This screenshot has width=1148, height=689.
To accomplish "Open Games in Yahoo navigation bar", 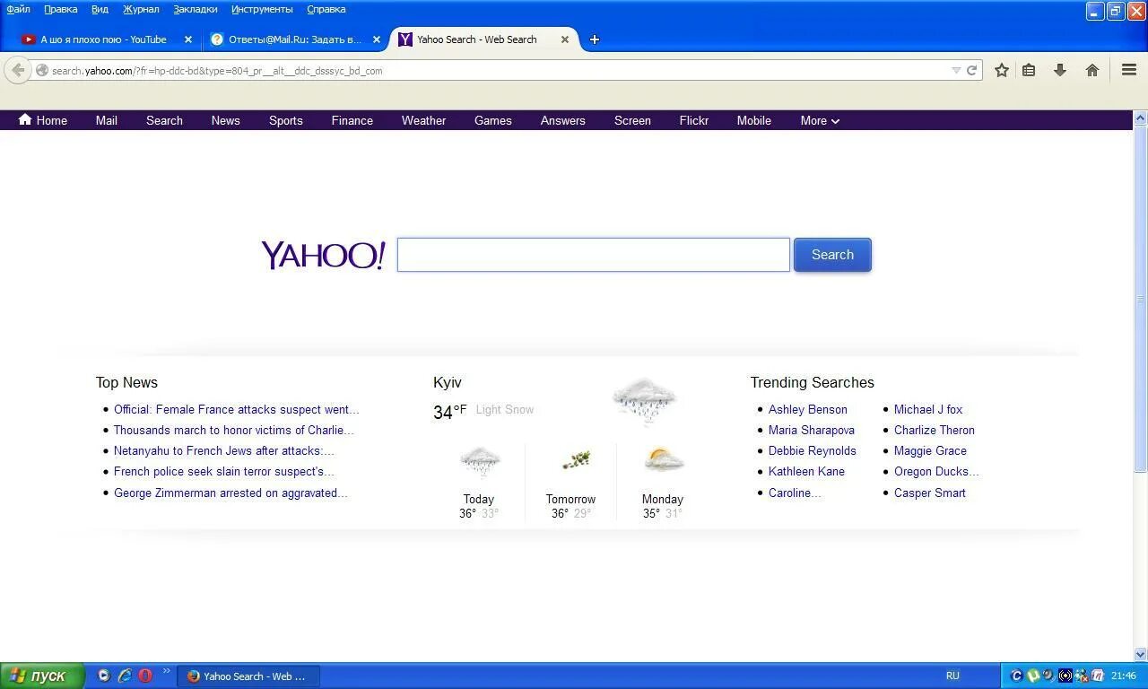I will [493, 120].
